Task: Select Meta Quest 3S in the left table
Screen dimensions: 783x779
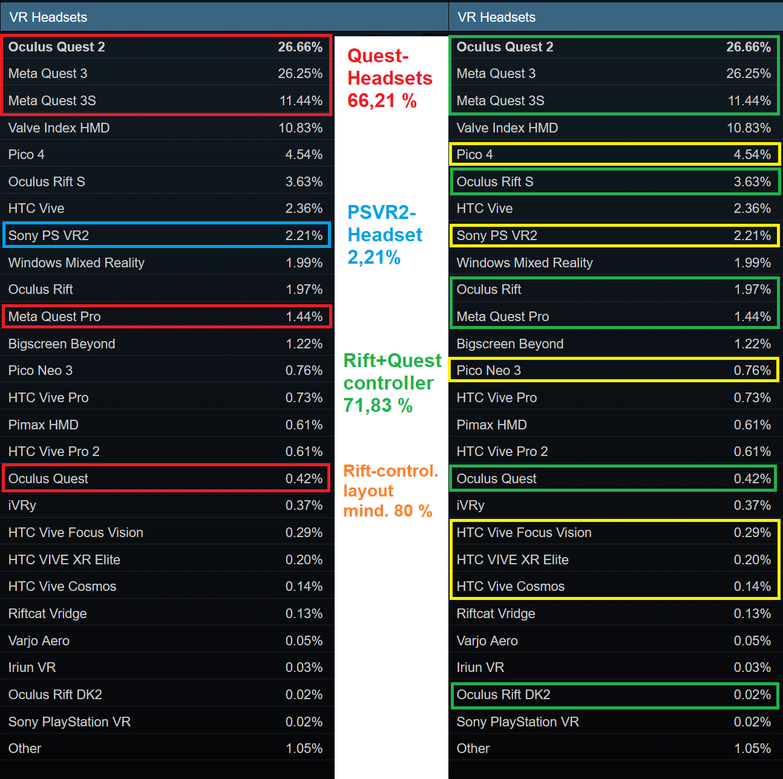Action: (167, 100)
